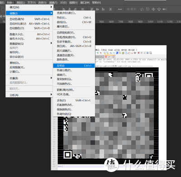
Task: Select 阈值(T) Threshold
Action: point(74,75)
